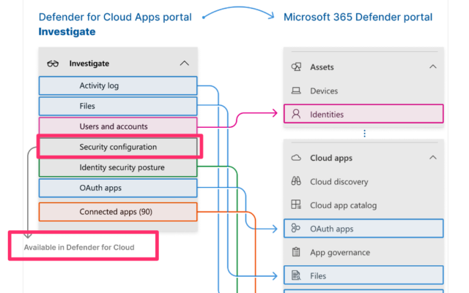The image size is (469, 293).
Task: Open Files in the Investigate menu
Action: 118,106
